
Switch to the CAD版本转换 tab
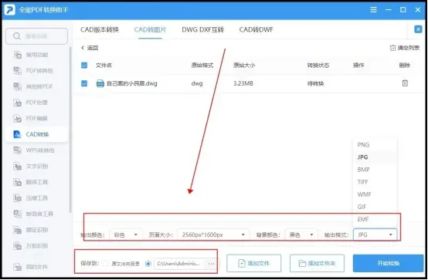tap(100, 29)
